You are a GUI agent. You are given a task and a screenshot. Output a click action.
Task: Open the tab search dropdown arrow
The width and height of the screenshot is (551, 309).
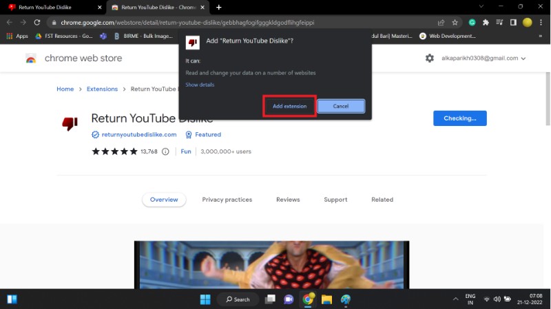(x=481, y=6)
